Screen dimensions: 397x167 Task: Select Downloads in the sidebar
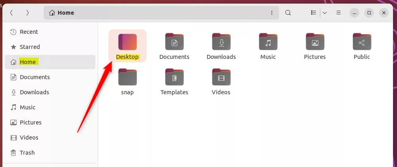[50, 92]
